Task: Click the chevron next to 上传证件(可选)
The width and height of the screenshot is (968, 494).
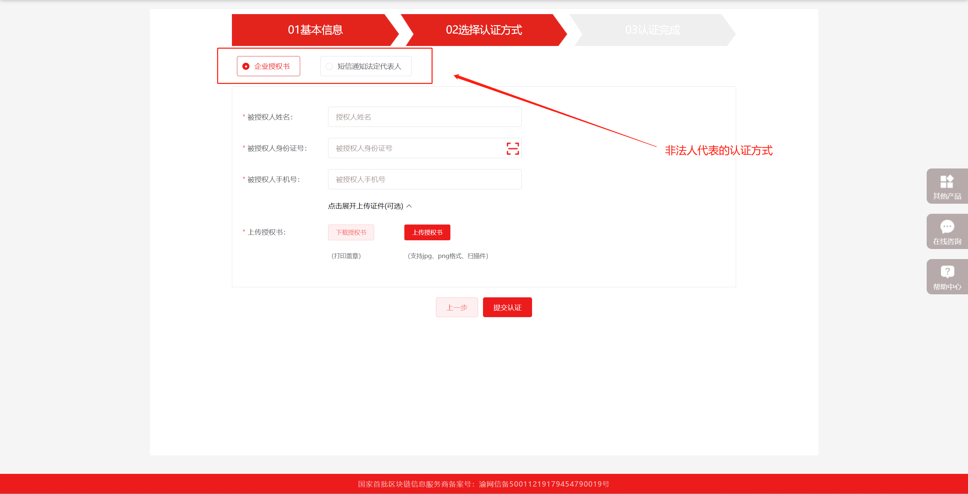Action: 409,206
